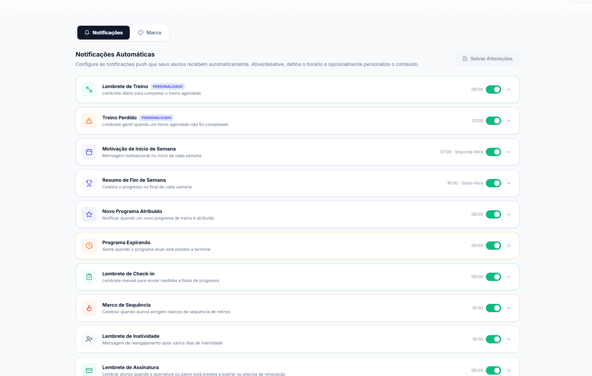Click the Lembrete de Inatividade title
This screenshot has height=376, width=592.
[x=131, y=336]
